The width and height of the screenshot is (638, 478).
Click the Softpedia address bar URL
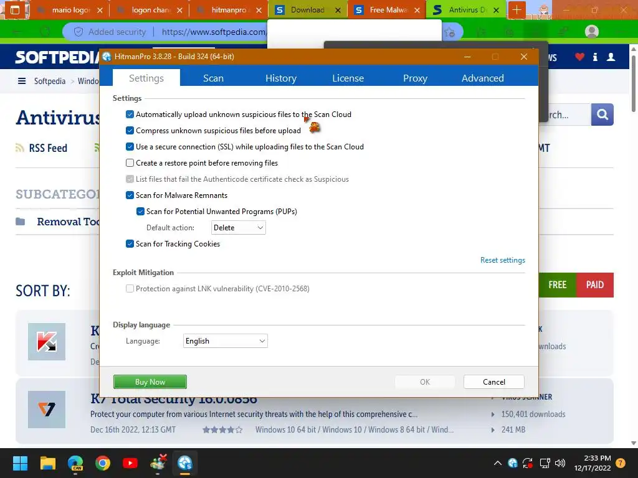[x=214, y=32]
